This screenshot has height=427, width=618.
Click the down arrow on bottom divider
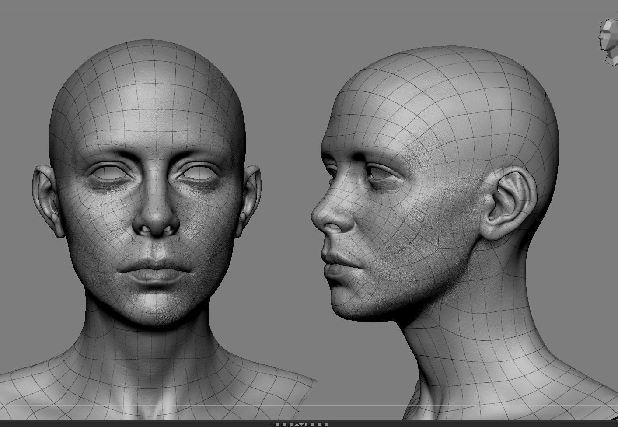click(x=302, y=425)
